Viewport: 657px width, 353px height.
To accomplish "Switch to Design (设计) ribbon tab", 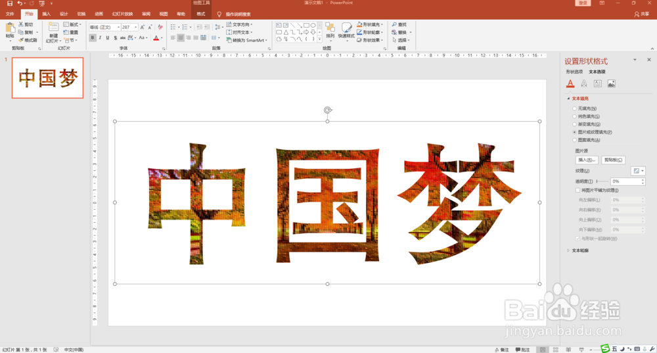I will (64, 14).
